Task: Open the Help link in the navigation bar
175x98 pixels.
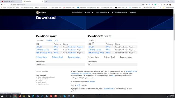Action: [133, 13]
